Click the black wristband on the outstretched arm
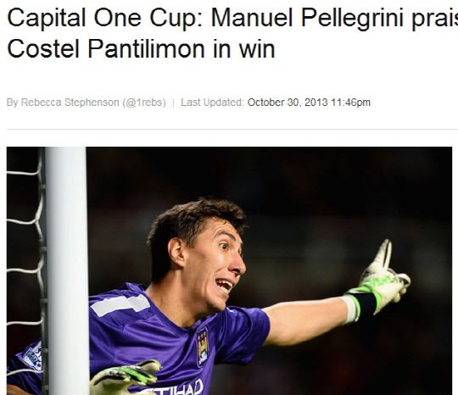The width and height of the screenshot is (458, 395). (x=365, y=304)
